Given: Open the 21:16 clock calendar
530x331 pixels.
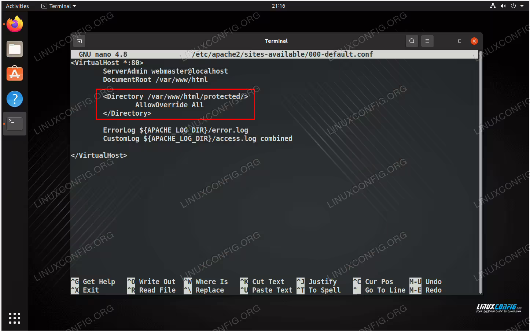Looking at the screenshot, I should pyautogui.click(x=279, y=6).
